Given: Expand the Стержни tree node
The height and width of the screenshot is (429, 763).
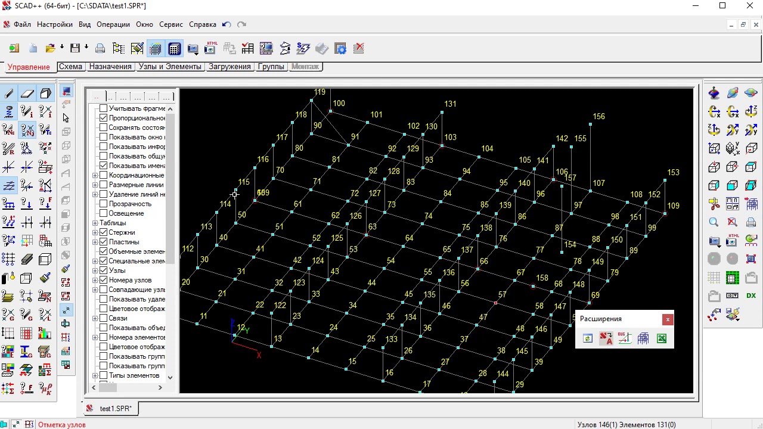Looking at the screenshot, I should 95,232.
